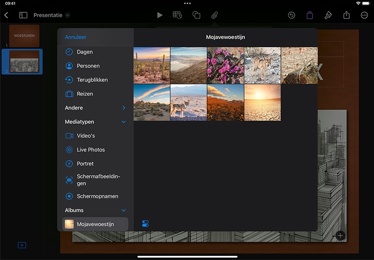Viewport: 374px width, 260px height.
Task: Choose the orange wildflower hills photo
Action: [x=225, y=103]
